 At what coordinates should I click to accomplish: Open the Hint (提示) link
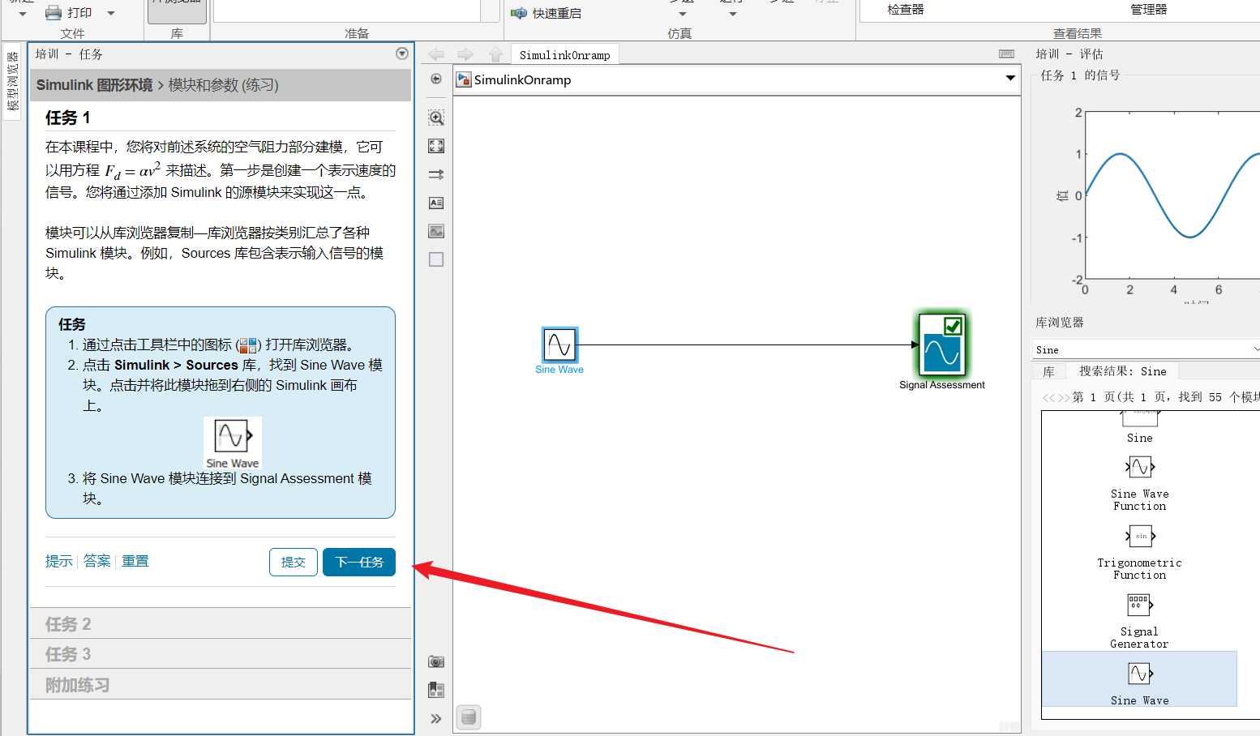59,561
